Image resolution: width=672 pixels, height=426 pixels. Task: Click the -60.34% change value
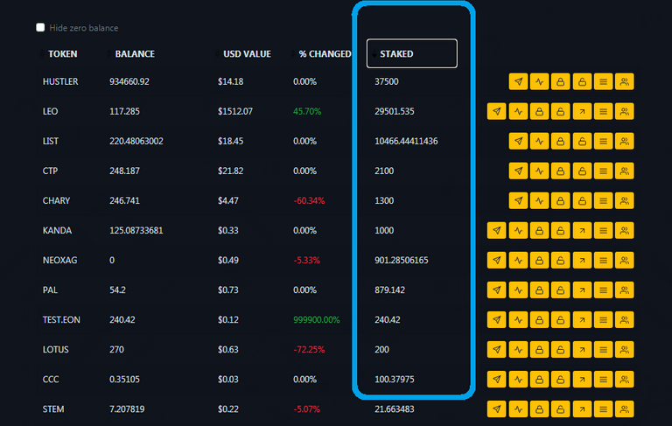pyautogui.click(x=309, y=200)
